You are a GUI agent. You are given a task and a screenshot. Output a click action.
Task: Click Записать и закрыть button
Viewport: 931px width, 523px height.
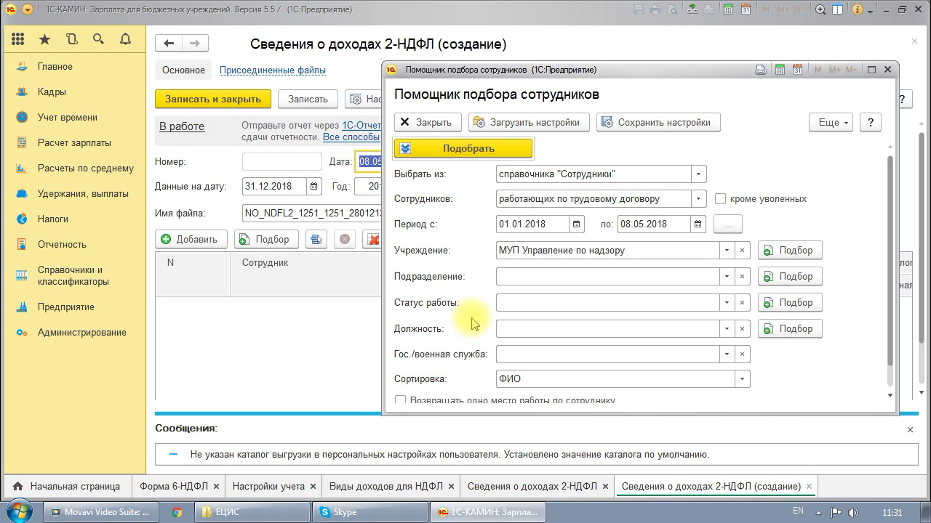coord(213,100)
